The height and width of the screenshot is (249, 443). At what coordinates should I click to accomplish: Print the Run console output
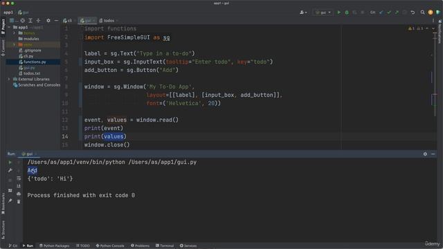click(x=19, y=194)
